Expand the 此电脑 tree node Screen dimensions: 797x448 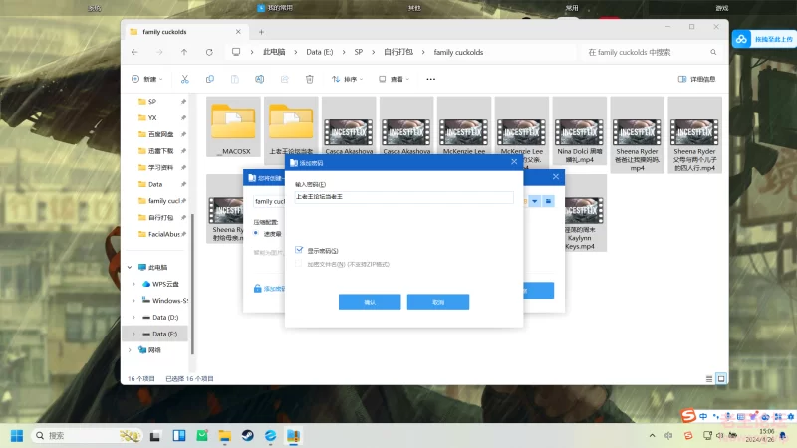[x=131, y=268]
